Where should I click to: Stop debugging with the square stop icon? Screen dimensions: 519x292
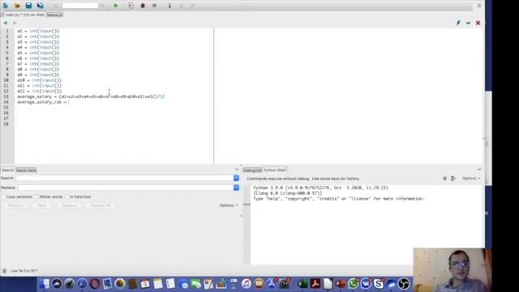[x=154, y=6]
